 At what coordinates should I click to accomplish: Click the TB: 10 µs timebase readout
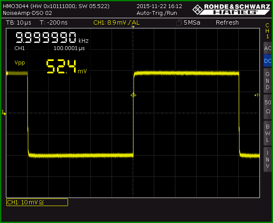pyautogui.click(x=19, y=22)
